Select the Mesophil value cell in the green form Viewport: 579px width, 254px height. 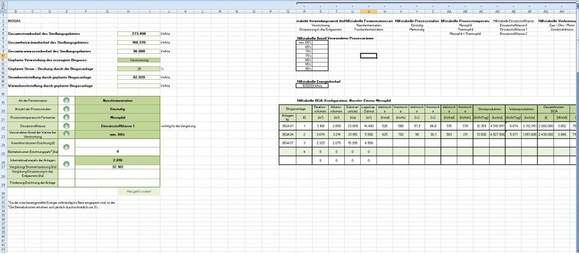pos(117,118)
